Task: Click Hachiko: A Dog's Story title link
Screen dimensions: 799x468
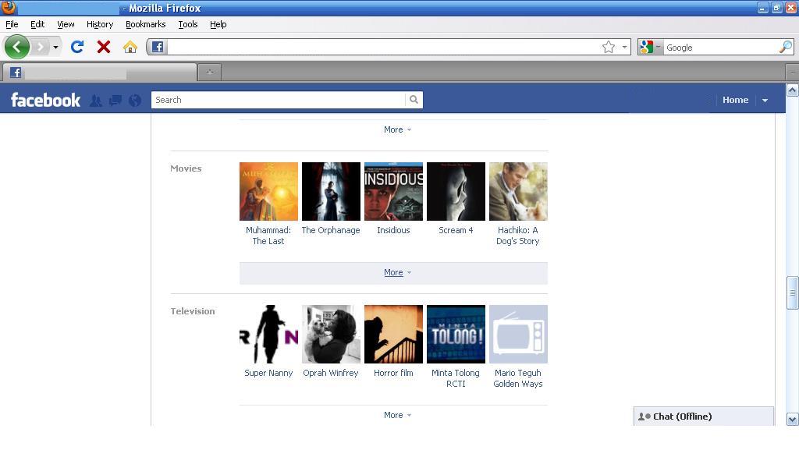Action: [518, 236]
